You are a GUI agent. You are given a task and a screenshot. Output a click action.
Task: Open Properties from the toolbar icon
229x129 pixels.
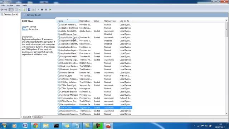[x=16, y=10]
